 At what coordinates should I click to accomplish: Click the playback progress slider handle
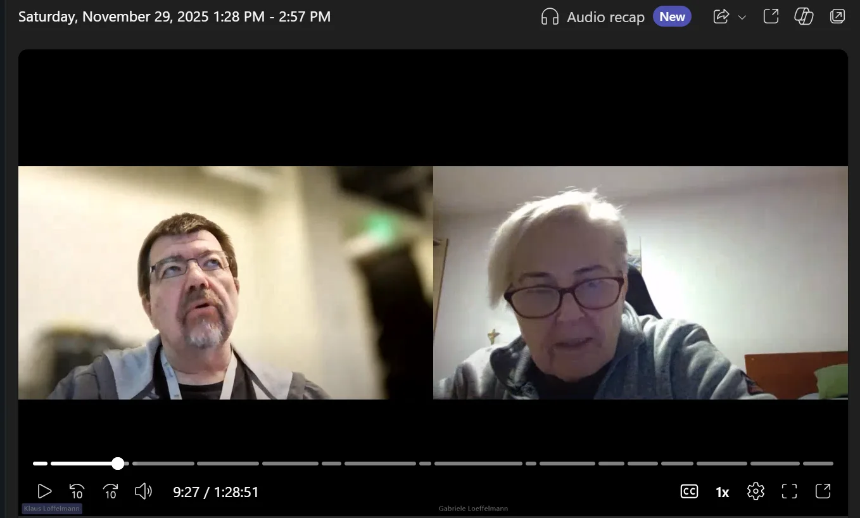(118, 464)
